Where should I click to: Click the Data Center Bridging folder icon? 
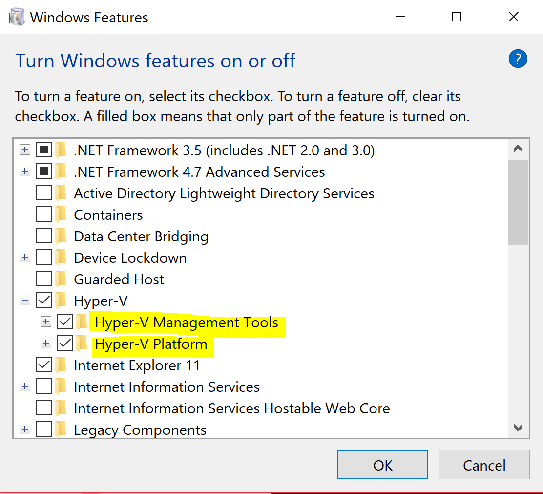pos(61,236)
